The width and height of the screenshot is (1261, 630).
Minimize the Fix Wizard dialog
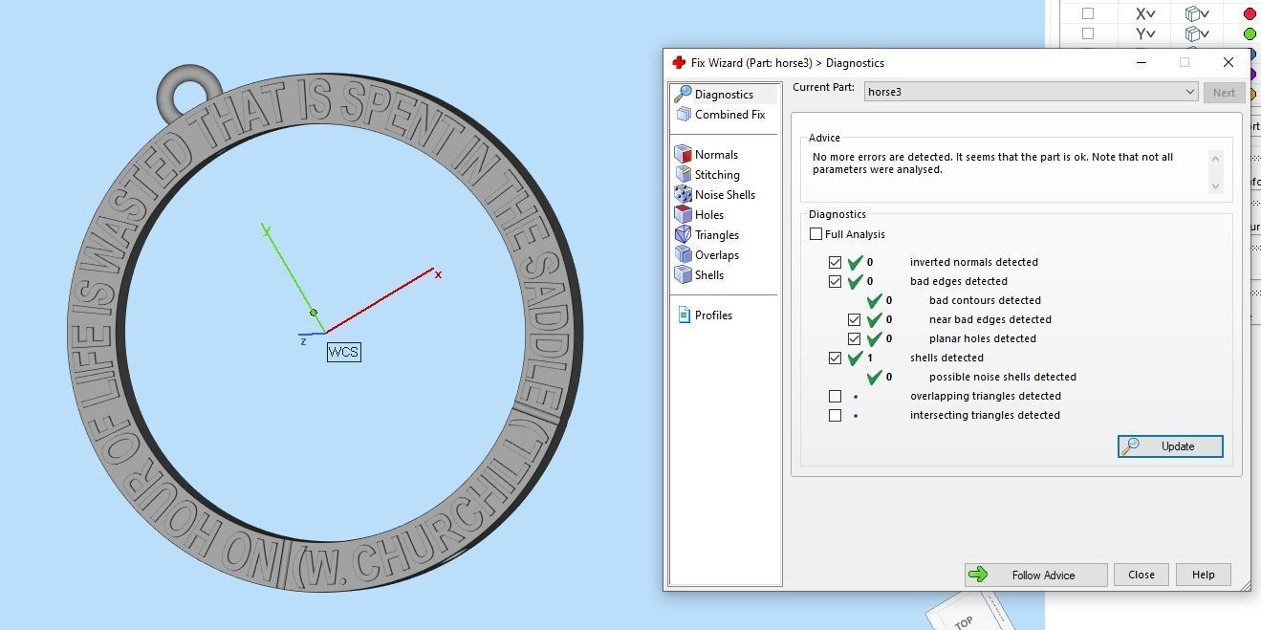[1141, 62]
